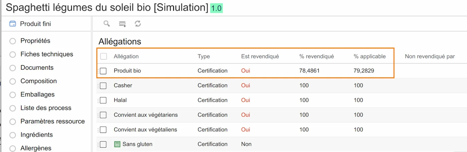Click the Non value in Sans gluten row
Viewport: 467px width, 152px height.
tap(246, 144)
